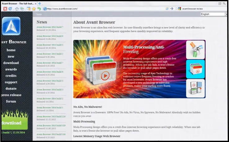The height and width of the screenshot is (142, 229).
Task: Click the yellow favorites star icon
Action: [34, 9]
